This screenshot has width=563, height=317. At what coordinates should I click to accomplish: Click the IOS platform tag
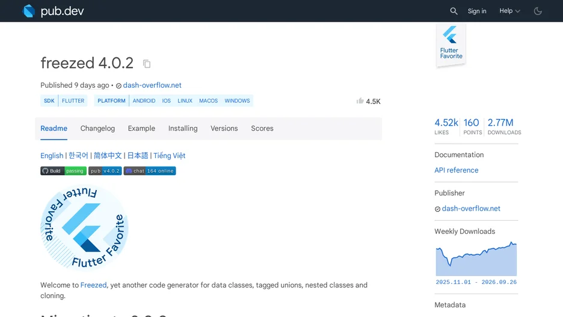tap(166, 101)
